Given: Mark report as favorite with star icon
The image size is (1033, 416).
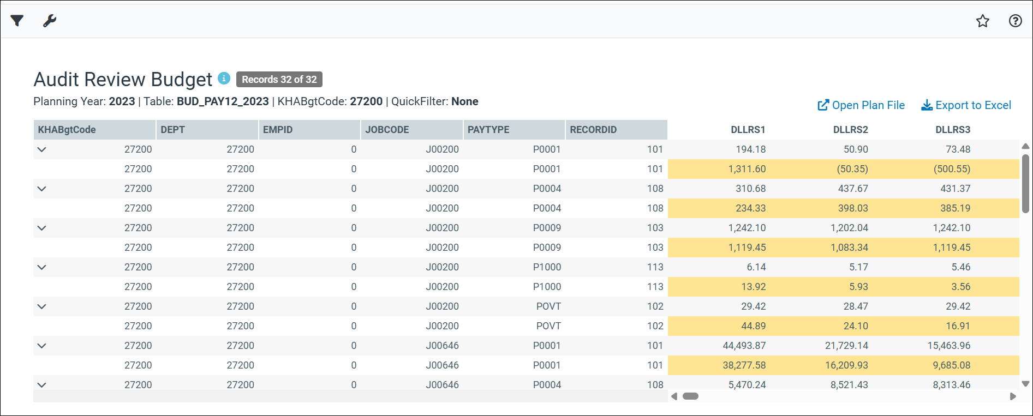Looking at the screenshot, I should click(982, 21).
